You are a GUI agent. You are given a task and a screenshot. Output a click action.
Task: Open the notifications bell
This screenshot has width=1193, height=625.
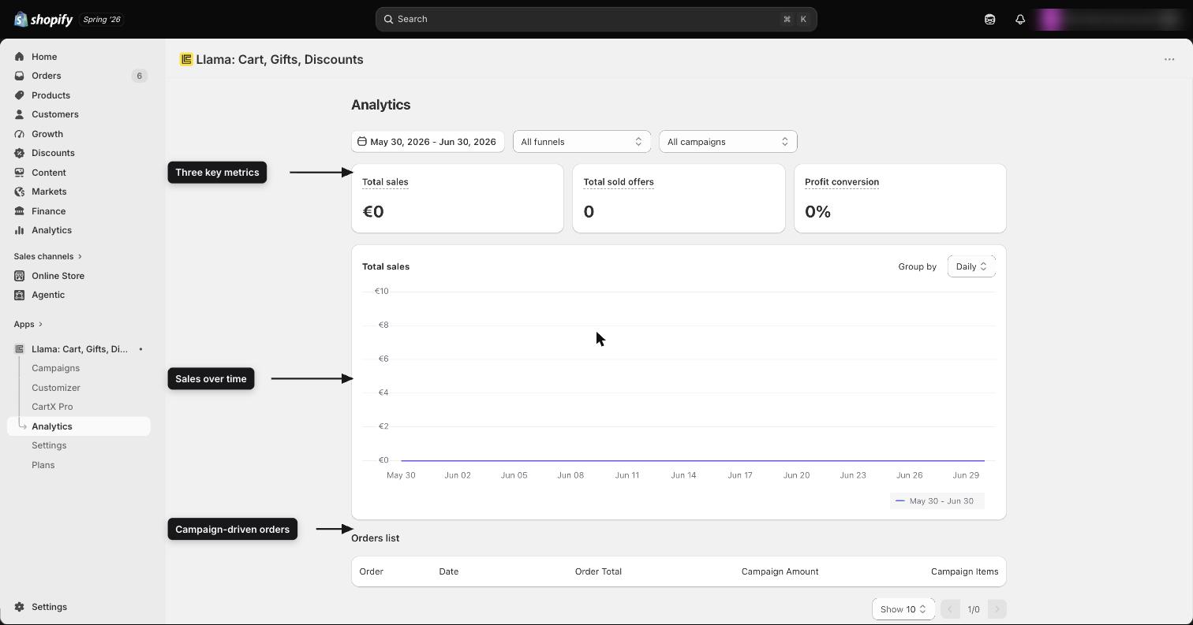[x=1020, y=19]
